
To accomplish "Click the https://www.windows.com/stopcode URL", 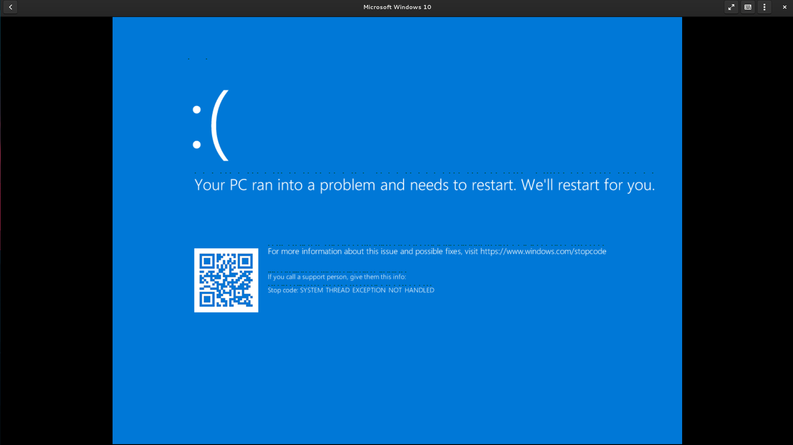I will pos(543,251).
